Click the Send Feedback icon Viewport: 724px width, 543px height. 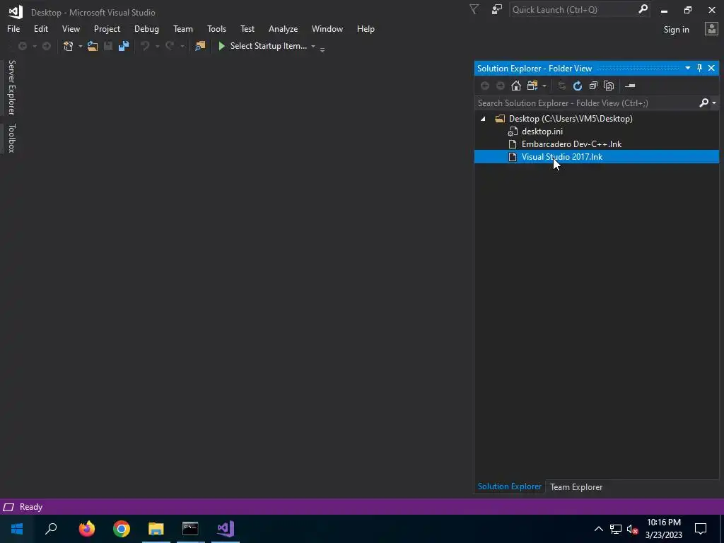(x=497, y=10)
